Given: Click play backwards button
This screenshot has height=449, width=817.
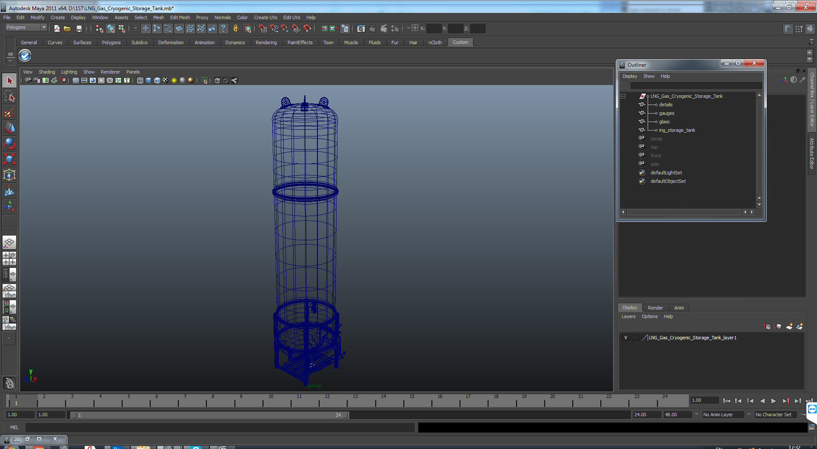Looking at the screenshot, I should 762,401.
